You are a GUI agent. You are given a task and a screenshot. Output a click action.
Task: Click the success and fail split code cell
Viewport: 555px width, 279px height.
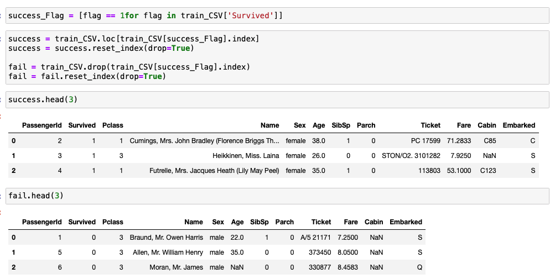[x=277, y=57]
